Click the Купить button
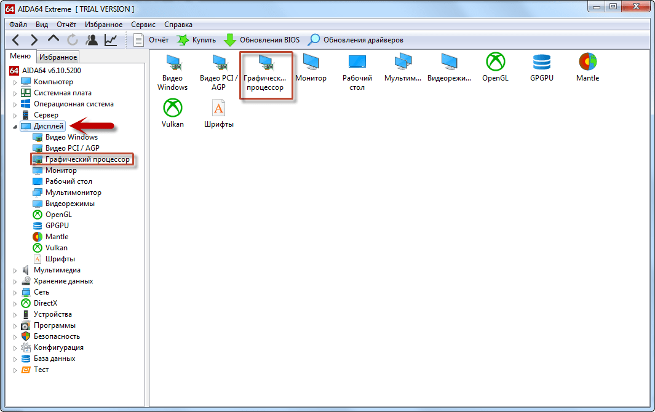655x412 pixels. [x=196, y=40]
